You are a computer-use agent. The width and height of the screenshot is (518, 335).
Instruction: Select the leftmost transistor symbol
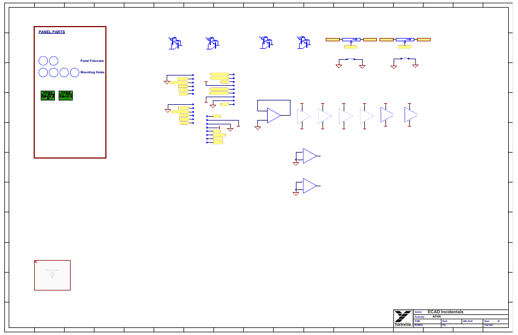coord(175,43)
